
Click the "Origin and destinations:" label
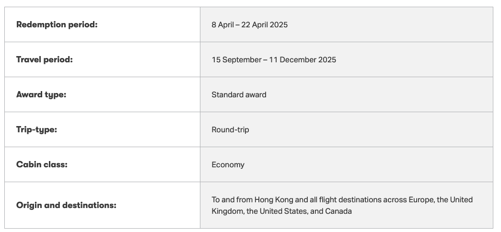(x=66, y=205)
